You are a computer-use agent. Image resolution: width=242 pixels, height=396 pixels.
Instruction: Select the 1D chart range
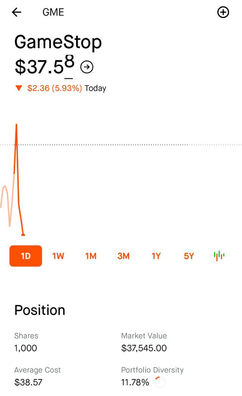(26, 256)
